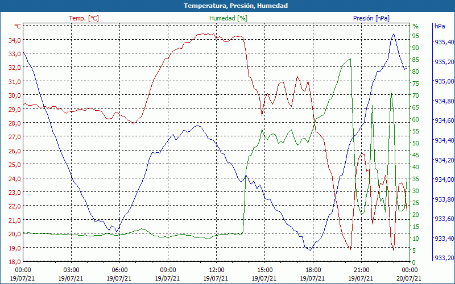455x284 pixels.
Task: Click the "50" humidity axis value
Action: (416, 143)
